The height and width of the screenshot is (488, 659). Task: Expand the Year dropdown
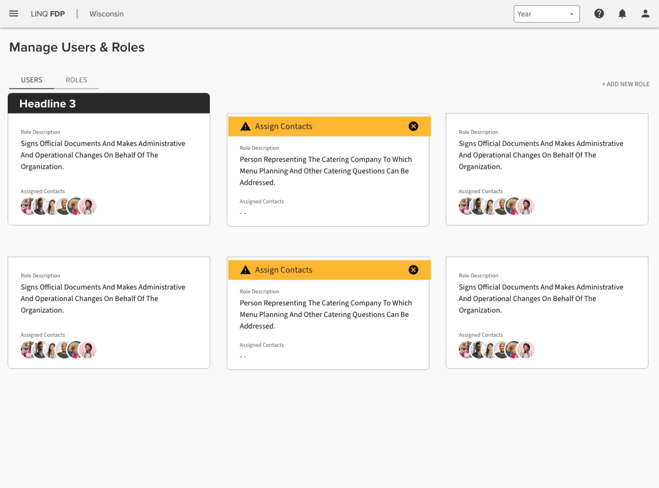point(546,14)
